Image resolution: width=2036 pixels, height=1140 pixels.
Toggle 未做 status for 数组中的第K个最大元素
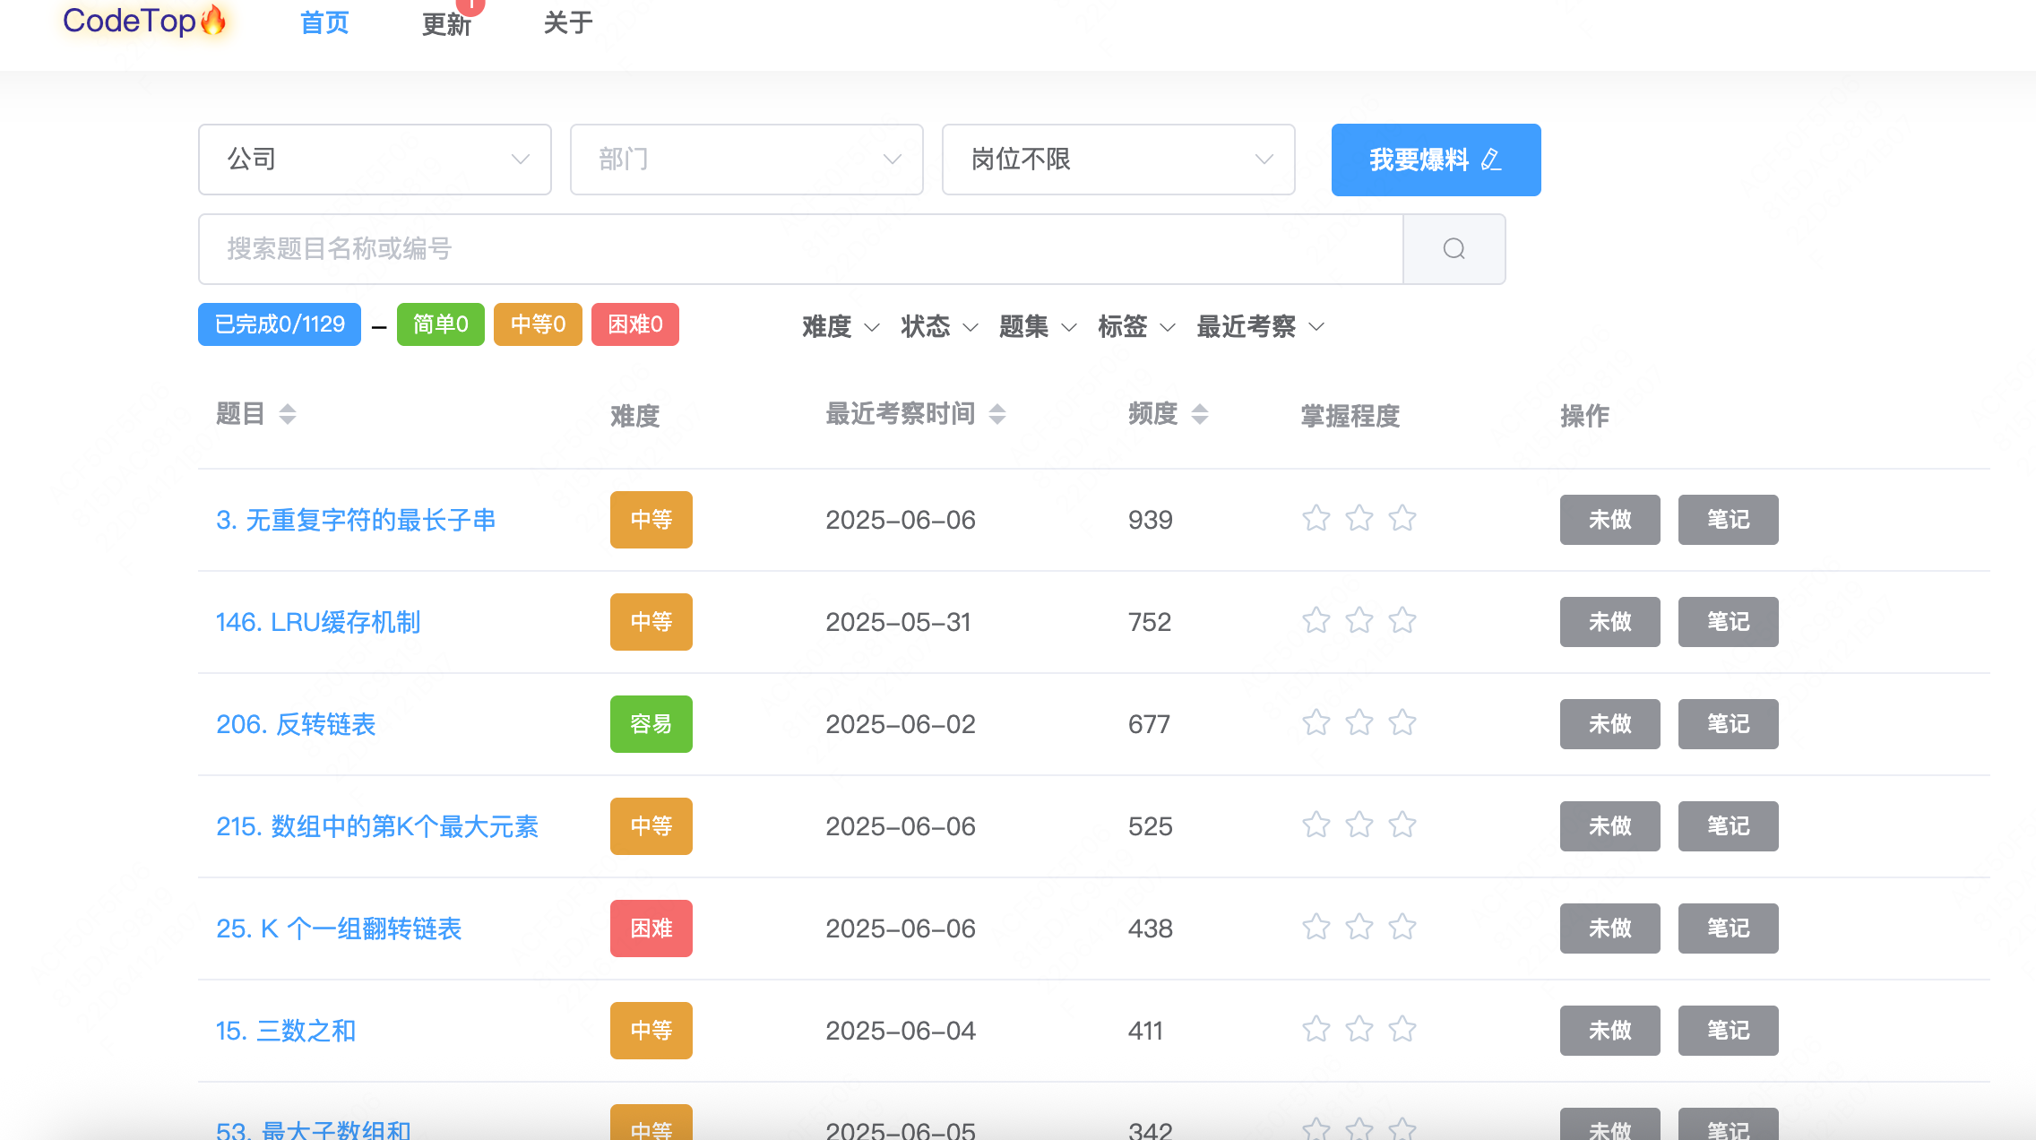point(1609,826)
